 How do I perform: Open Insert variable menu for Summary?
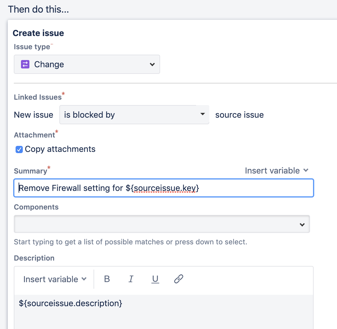point(277,171)
